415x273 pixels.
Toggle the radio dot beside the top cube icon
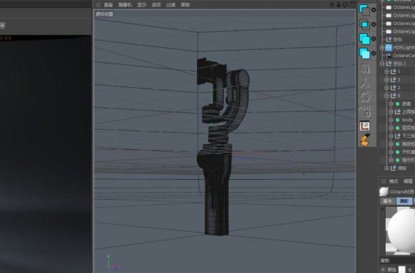[374, 9]
